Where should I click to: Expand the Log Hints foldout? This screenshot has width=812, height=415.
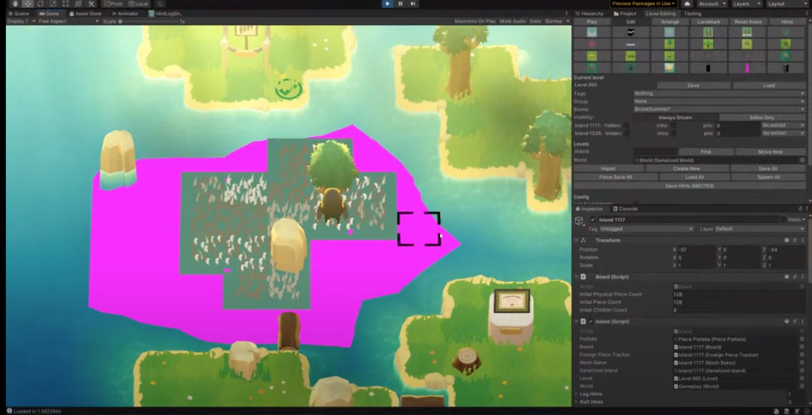pos(576,394)
